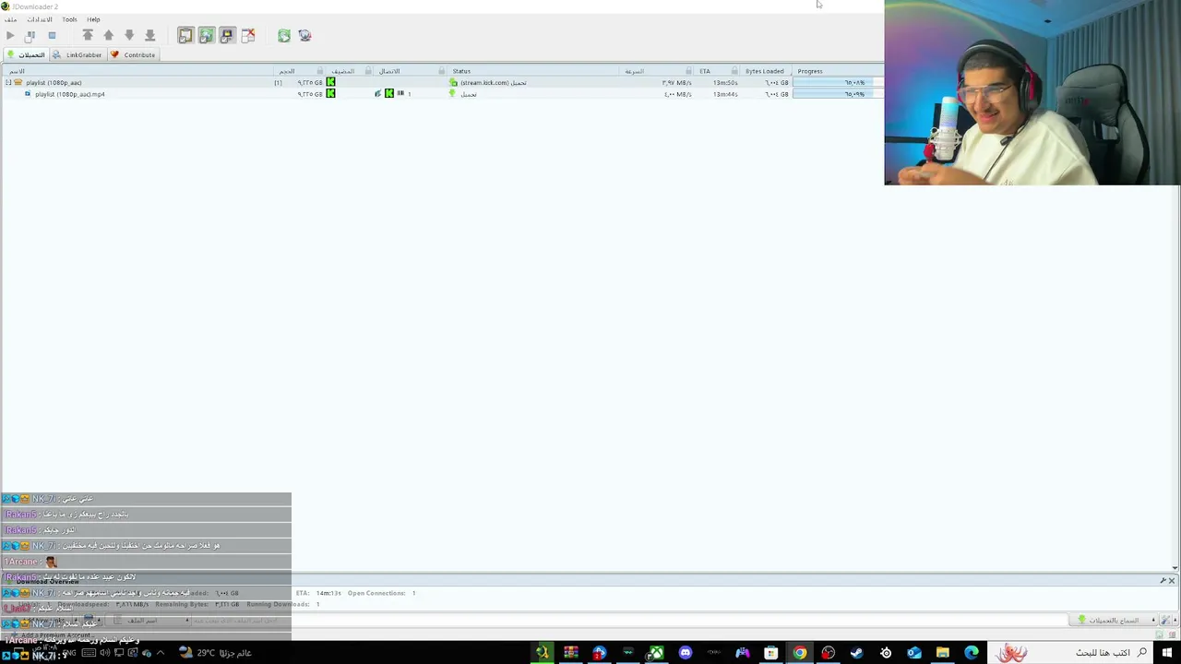Move selected download down one position

[129, 35]
